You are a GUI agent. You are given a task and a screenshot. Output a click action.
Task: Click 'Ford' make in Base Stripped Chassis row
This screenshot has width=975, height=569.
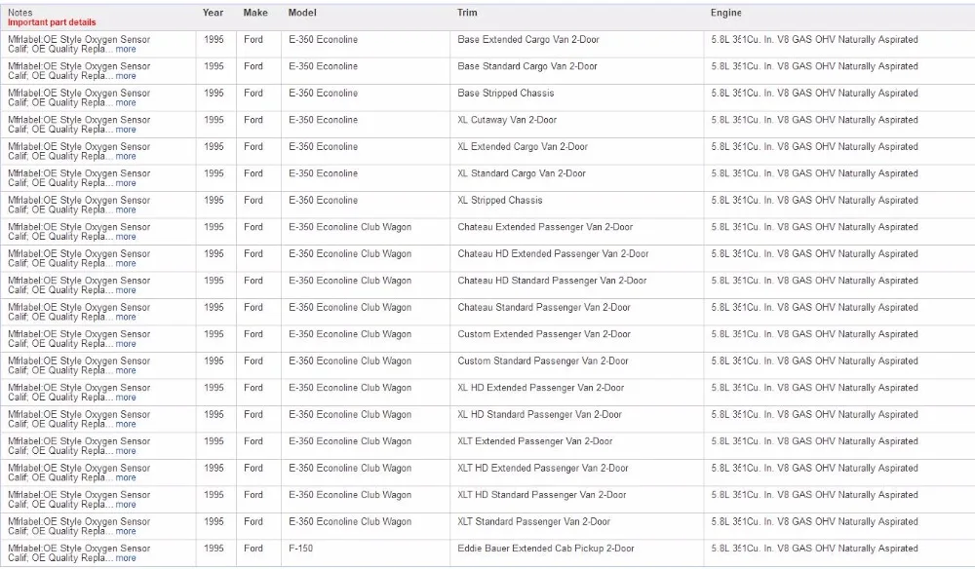pos(253,94)
